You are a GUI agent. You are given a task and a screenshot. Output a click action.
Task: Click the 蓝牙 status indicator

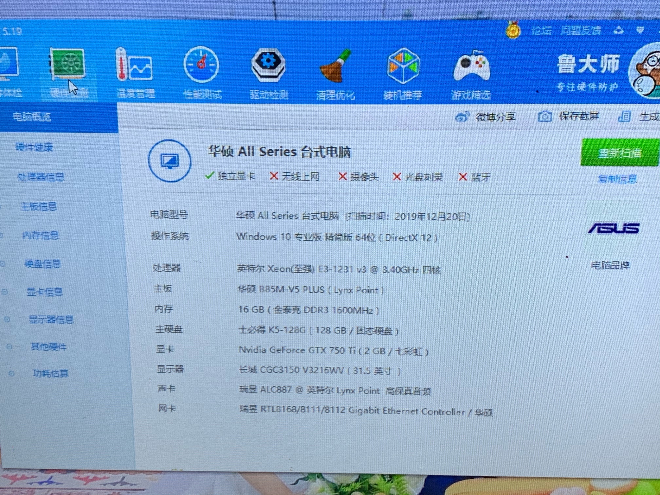coord(474,177)
